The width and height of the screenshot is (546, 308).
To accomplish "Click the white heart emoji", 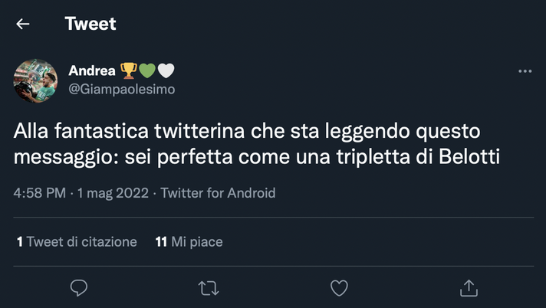I will 166,71.
